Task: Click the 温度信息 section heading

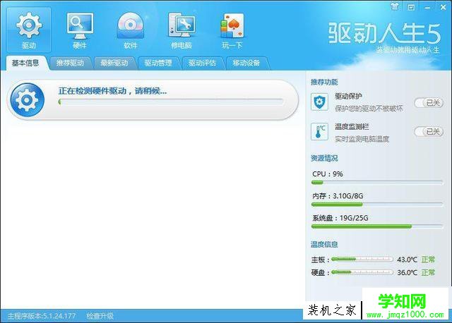Action: pos(324,245)
